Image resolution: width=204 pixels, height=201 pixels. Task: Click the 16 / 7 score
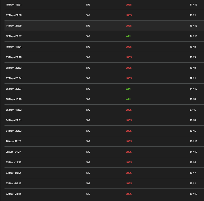click(x=193, y=173)
